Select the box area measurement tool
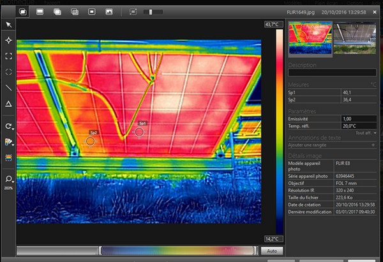The image size is (383, 262). click(x=9, y=56)
